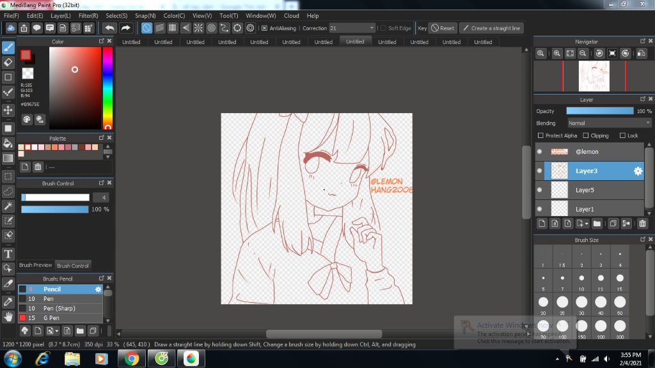Select the Pen (Sharp) brush
The height and width of the screenshot is (368, 655).
click(60, 309)
